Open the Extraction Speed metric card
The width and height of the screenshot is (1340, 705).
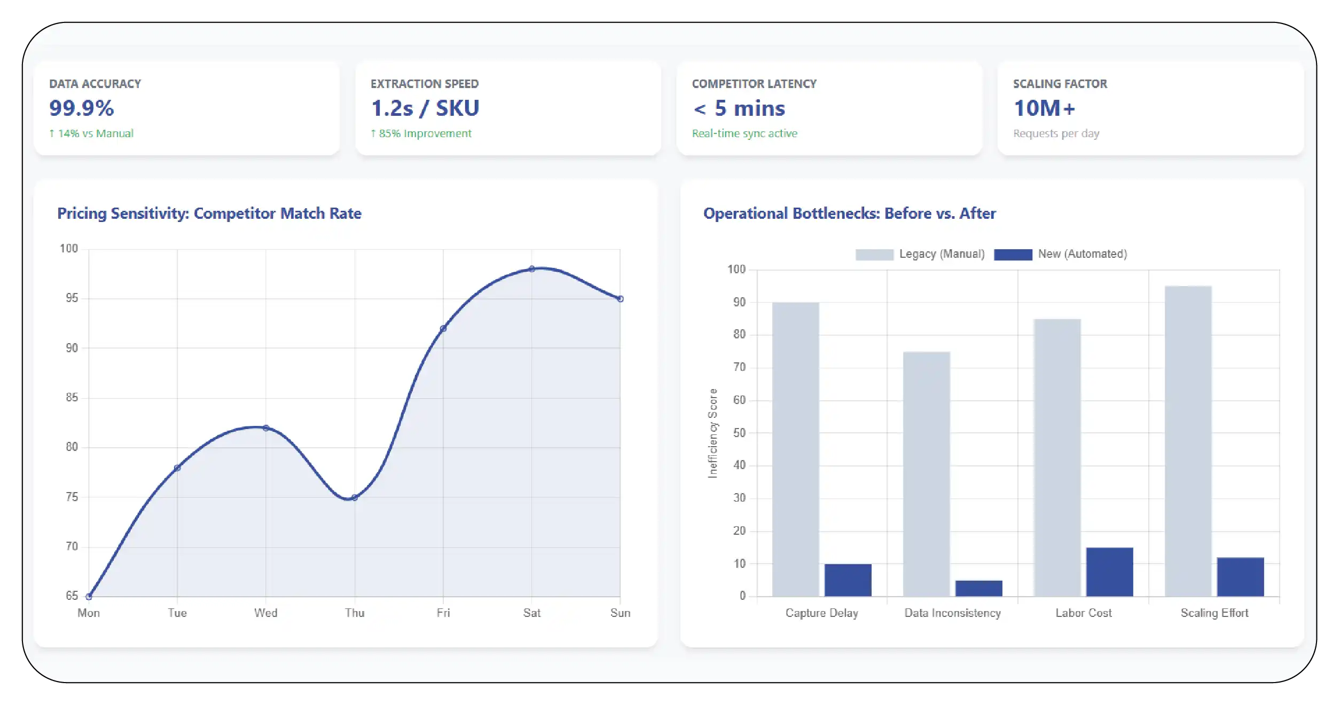pos(508,108)
